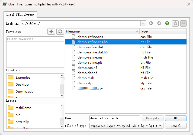Click the gear settings icon

coord(175,23)
